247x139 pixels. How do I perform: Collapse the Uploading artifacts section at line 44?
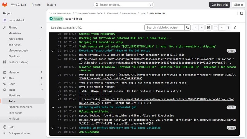coord(53,107)
